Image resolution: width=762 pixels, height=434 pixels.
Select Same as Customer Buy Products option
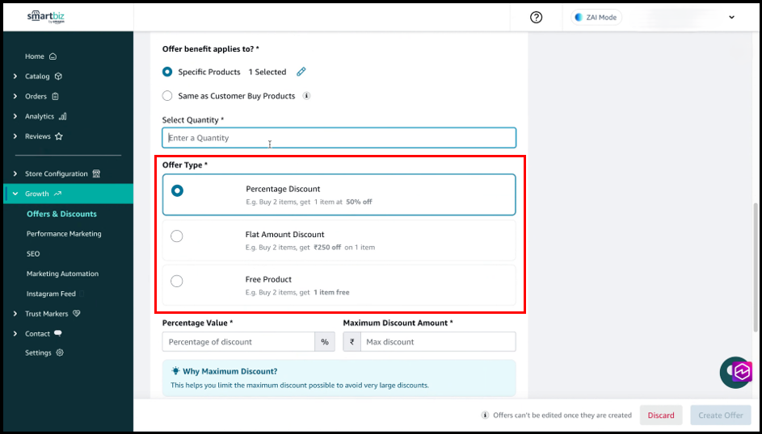[168, 96]
